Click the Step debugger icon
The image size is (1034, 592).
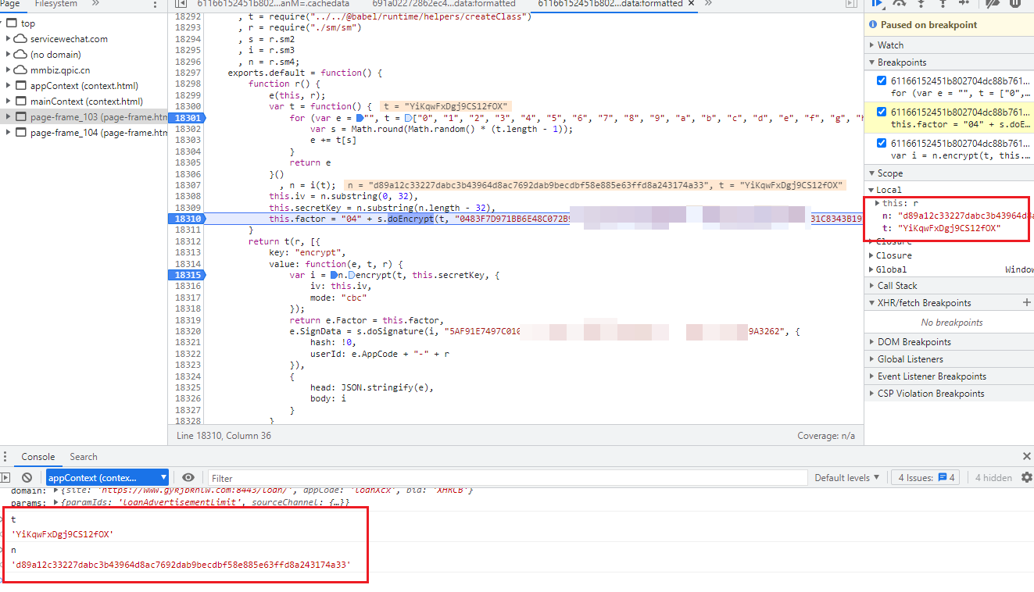[964, 3]
